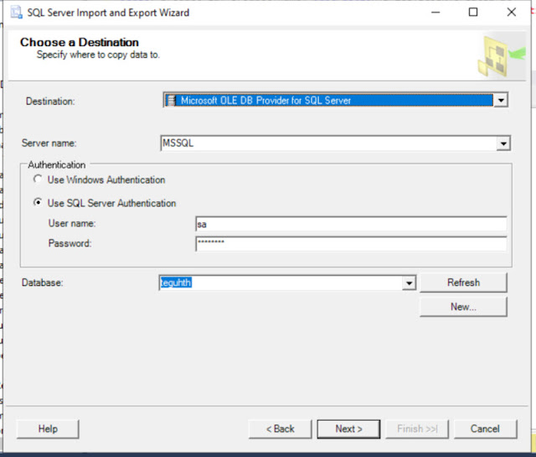Minimize the wizard window
The image size is (536, 457).
click(435, 13)
